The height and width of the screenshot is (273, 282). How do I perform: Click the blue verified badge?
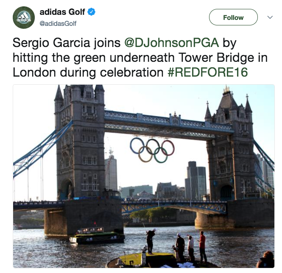tap(91, 12)
